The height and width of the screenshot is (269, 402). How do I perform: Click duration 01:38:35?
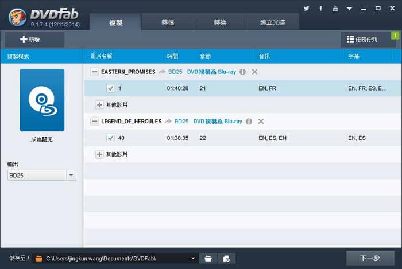point(177,138)
